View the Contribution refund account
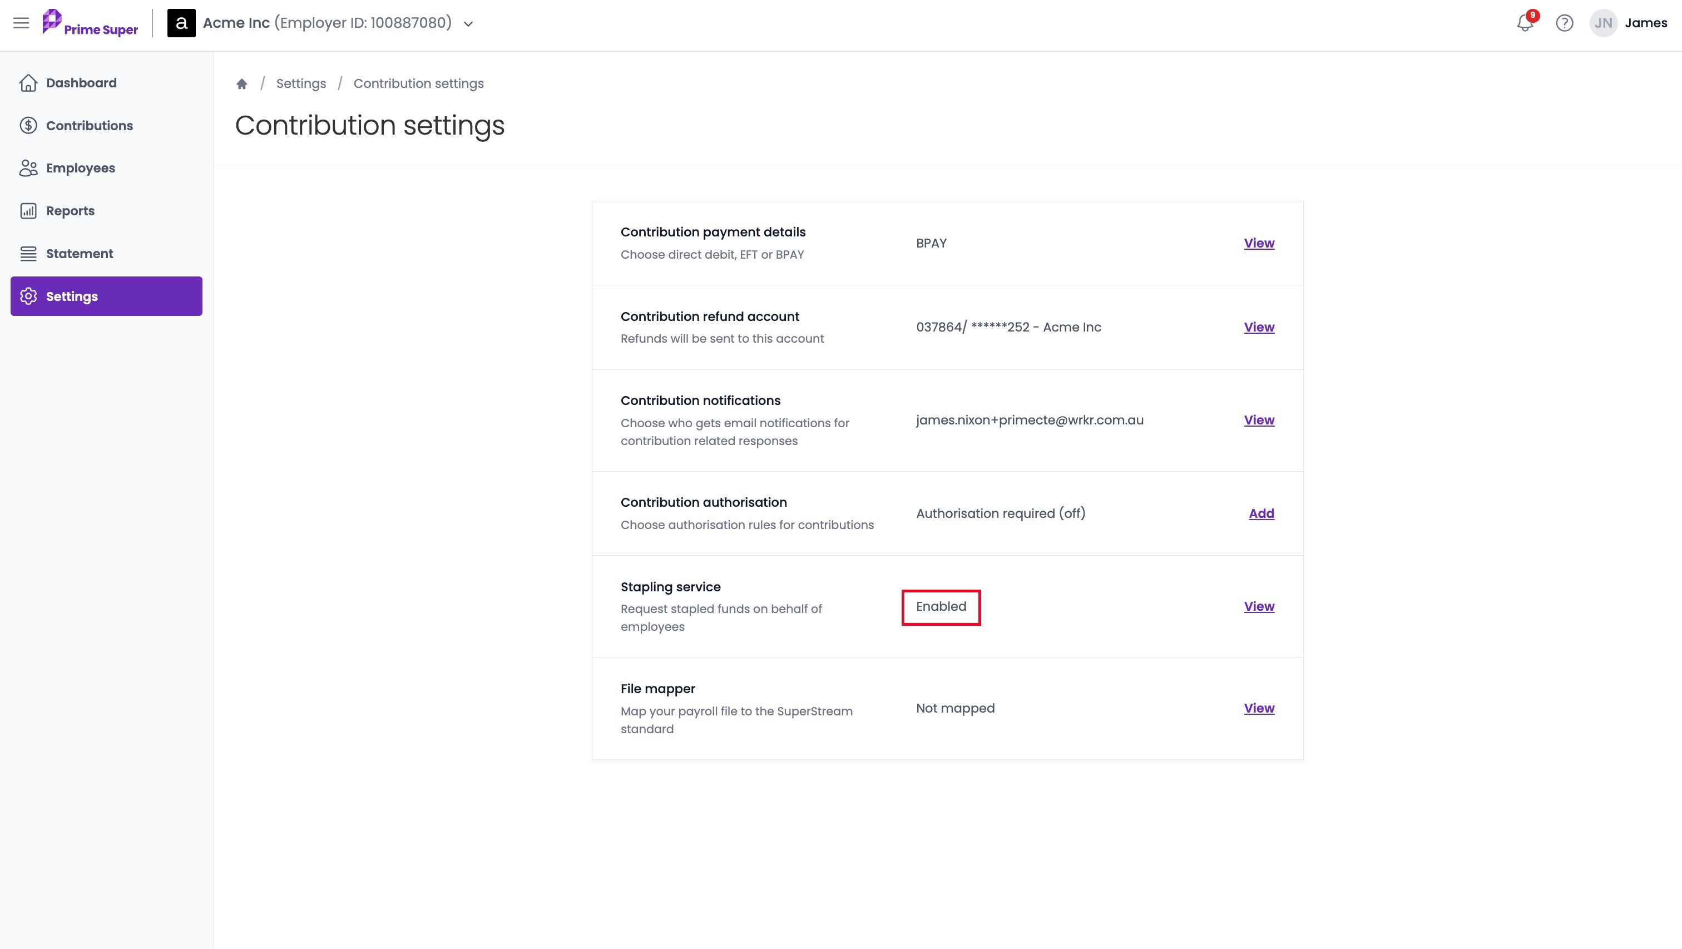This screenshot has height=949, width=1682. pos(1259,327)
